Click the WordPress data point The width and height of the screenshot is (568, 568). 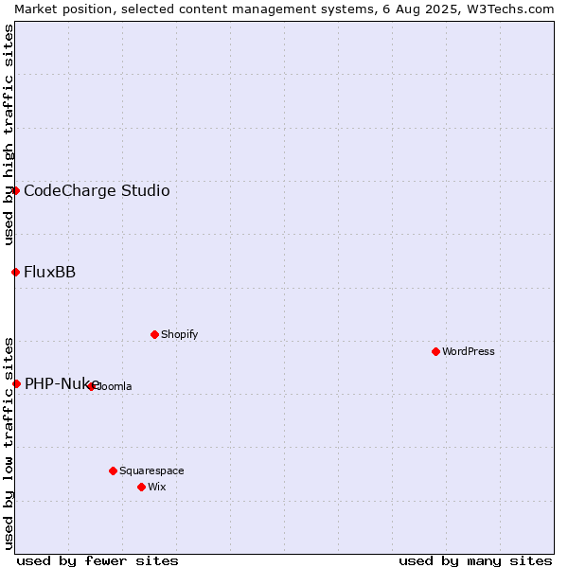(x=435, y=351)
